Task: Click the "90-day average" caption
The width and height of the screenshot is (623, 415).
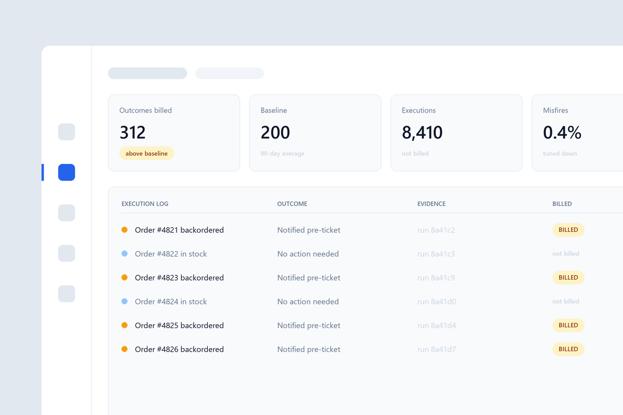Action: click(282, 154)
